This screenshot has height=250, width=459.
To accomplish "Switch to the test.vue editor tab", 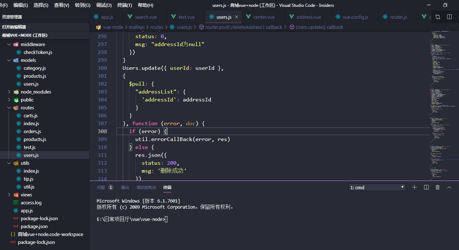I will [186, 17].
